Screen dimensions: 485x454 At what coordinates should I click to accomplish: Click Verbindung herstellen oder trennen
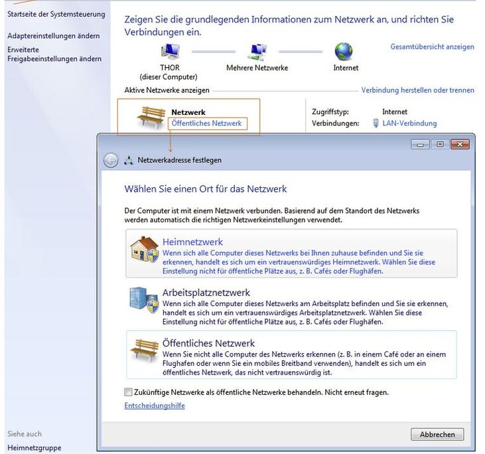tap(417, 90)
